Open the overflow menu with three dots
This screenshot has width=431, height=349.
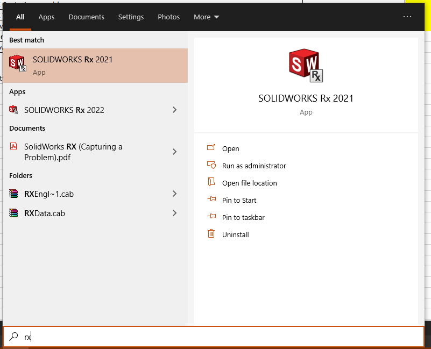[407, 17]
